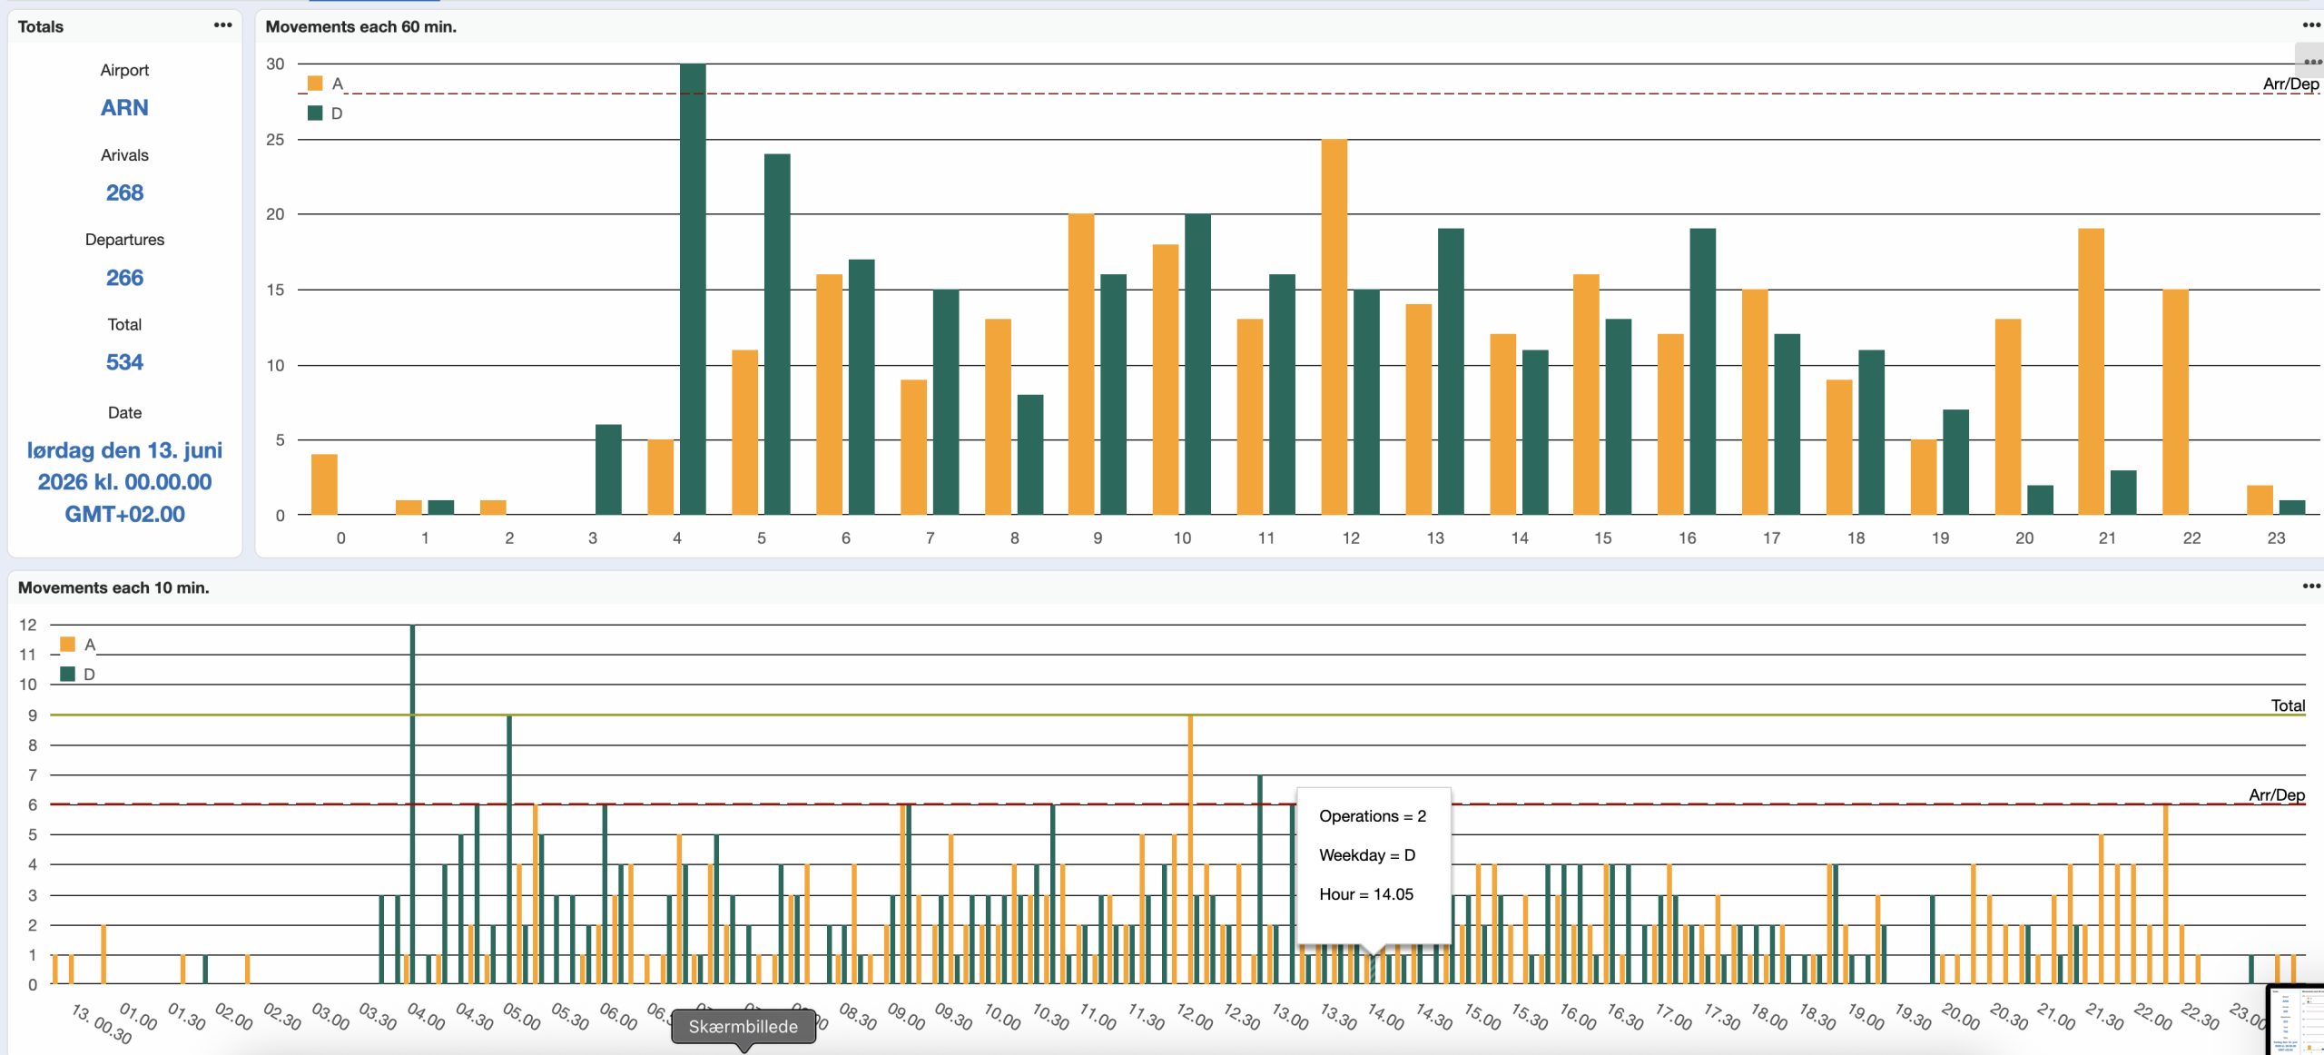Viewport: 2324px width, 1055px height.
Task: Click the orange A swatch in the 60 min. legend
Action: [315, 84]
